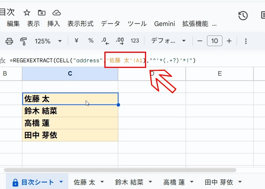Click inside the formula bar text
The width and height of the screenshot is (265, 189).
click(x=102, y=60)
